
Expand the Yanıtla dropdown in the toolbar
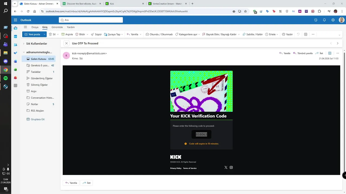tap(141, 34)
